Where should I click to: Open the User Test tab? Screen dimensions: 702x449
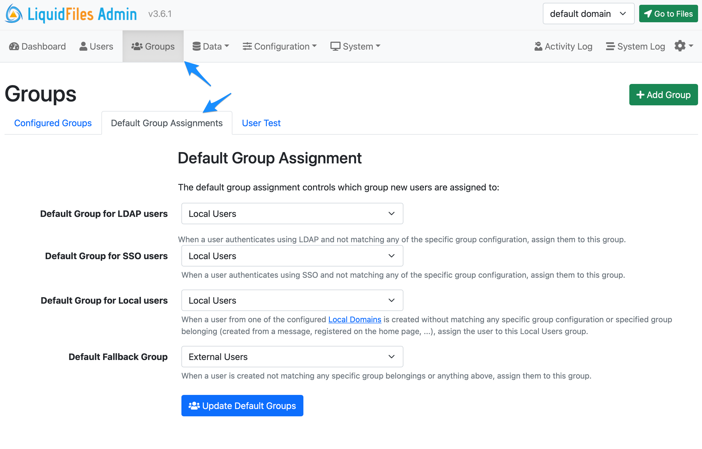pyautogui.click(x=261, y=123)
